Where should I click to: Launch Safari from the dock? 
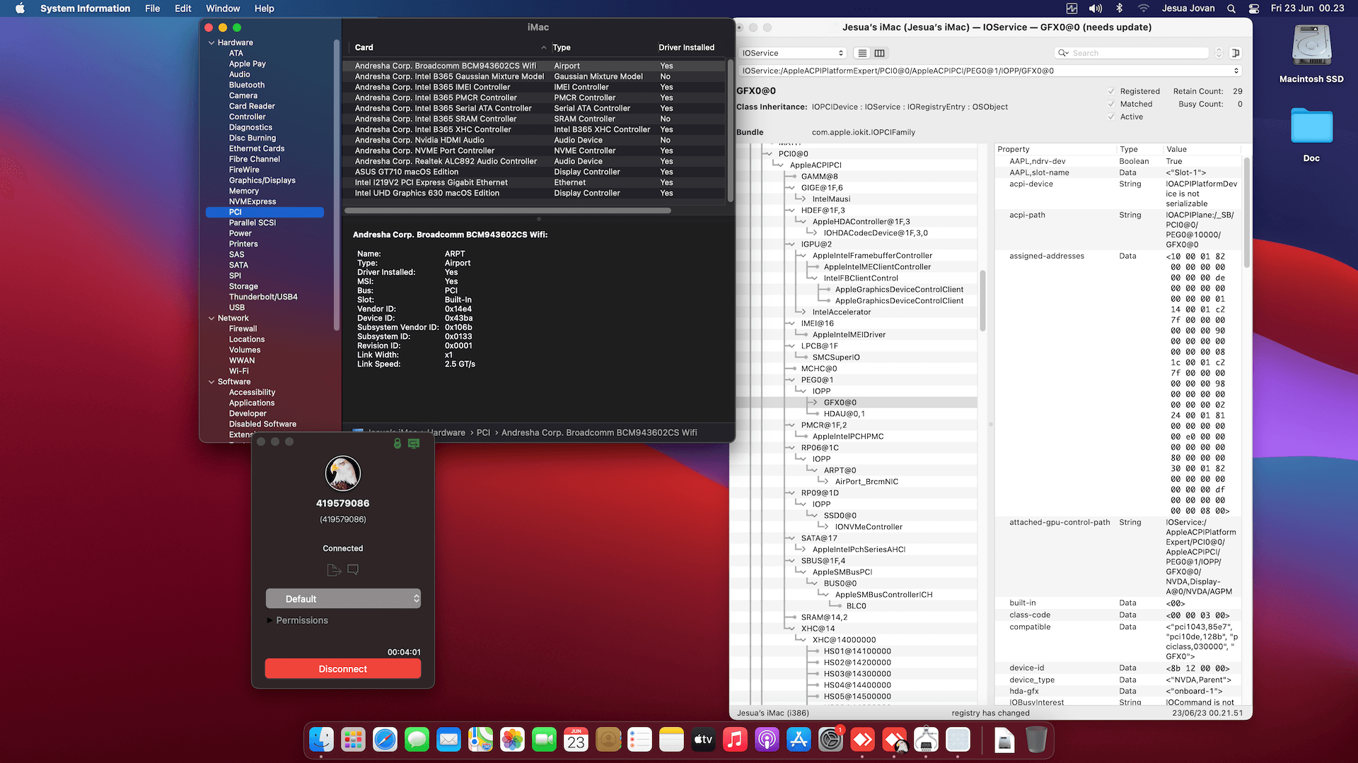(x=385, y=740)
